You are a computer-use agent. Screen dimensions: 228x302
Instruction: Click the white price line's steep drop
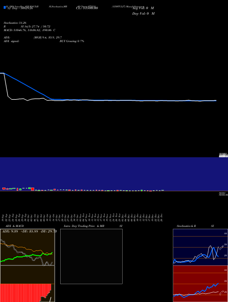[6, 85]
